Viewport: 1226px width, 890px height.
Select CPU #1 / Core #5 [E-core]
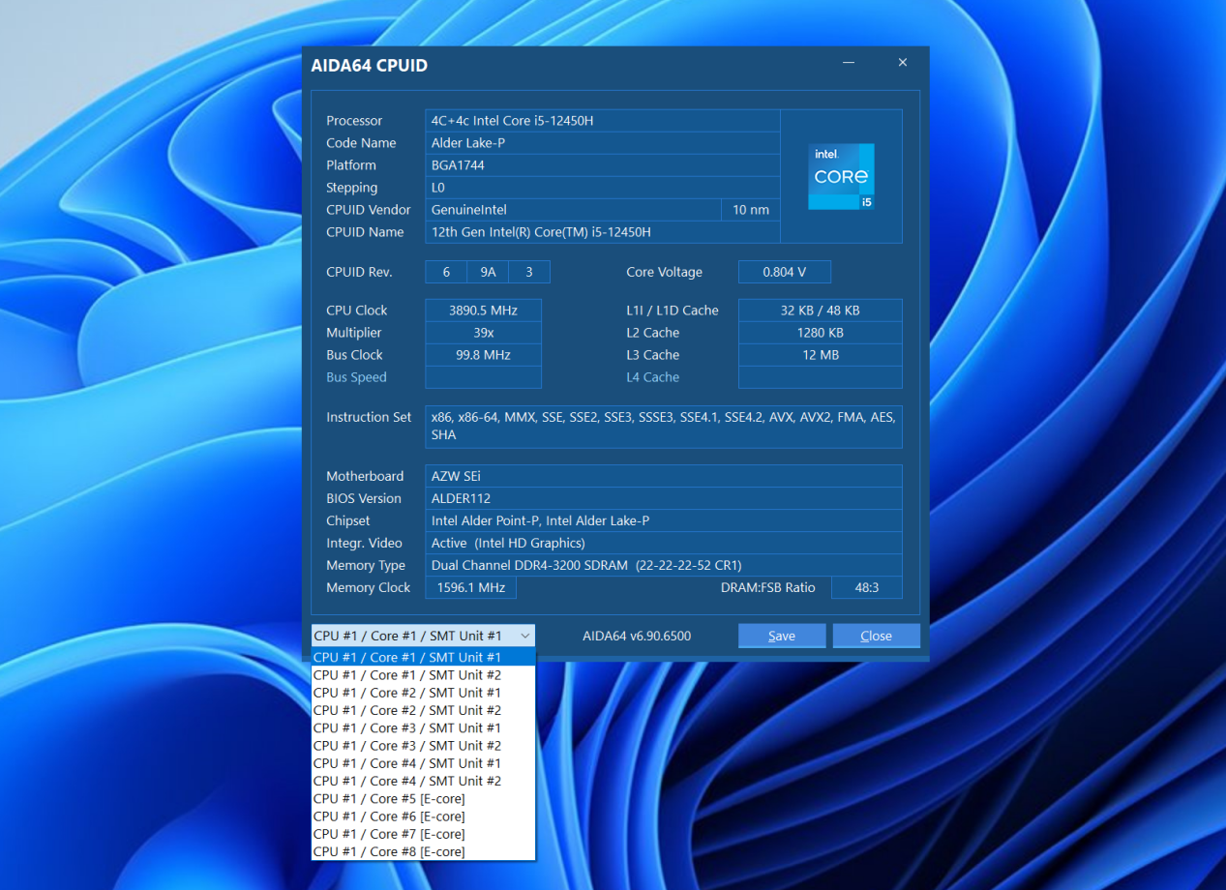(x=423, y=798)
